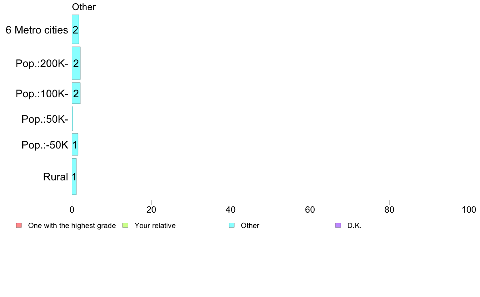Select the 'Pop.:-50K' cyan bar
480x297 pixels.
point(75,144)
